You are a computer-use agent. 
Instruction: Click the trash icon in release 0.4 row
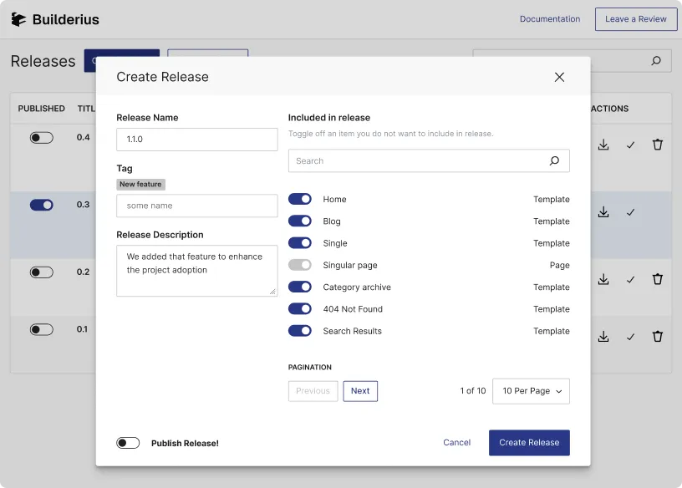[x=658, y=145]
